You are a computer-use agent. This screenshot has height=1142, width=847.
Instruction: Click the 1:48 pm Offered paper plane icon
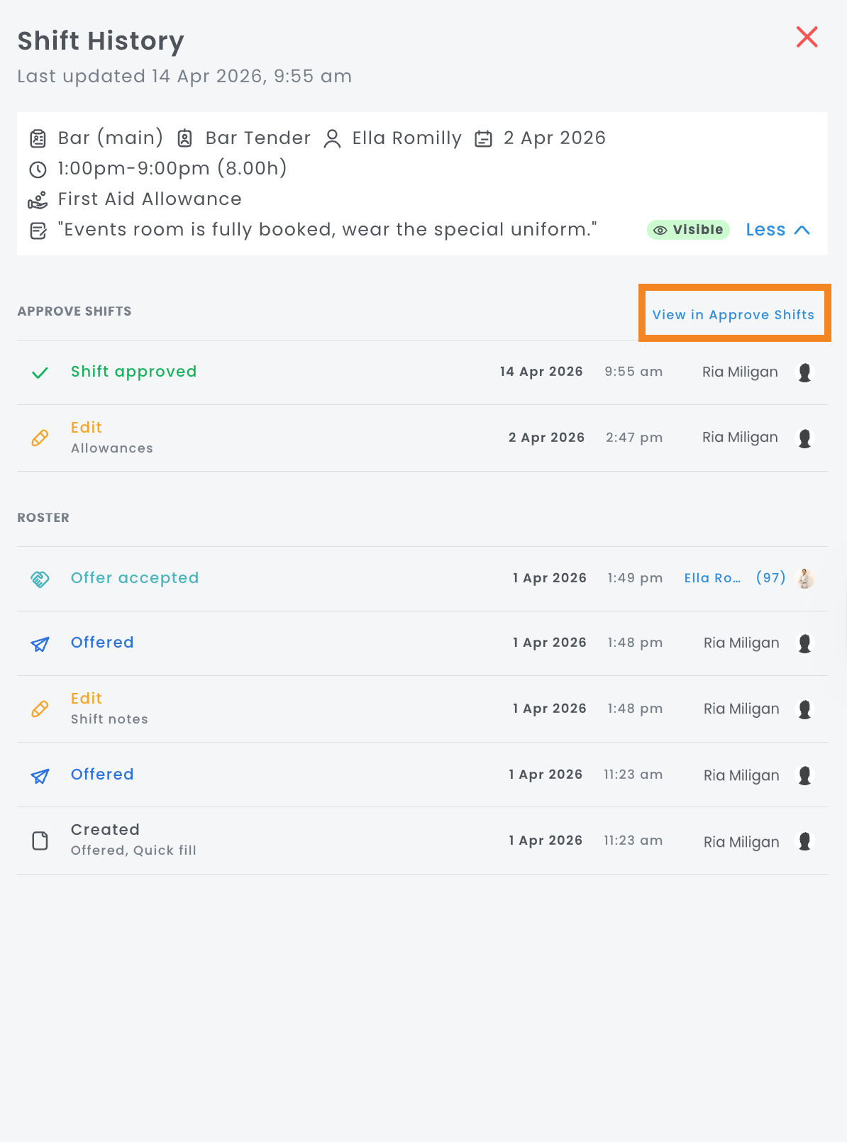point(40,643)
